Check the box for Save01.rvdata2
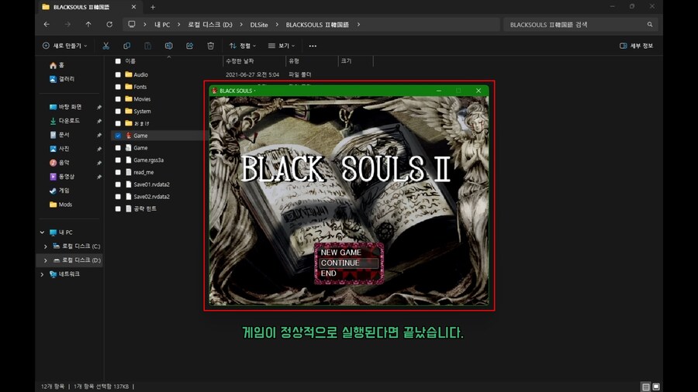 point(118,184)
